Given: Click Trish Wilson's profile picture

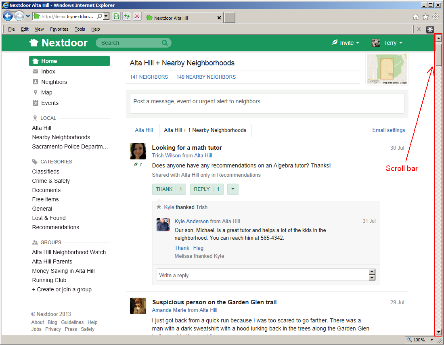Looking at the screenshot, I should 138,151.
